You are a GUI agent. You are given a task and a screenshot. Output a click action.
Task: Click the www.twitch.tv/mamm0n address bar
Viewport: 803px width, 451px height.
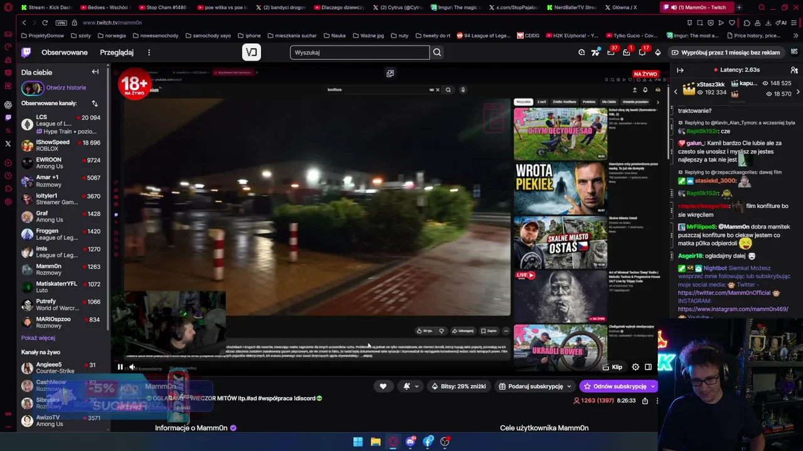(x=113, y=23)
